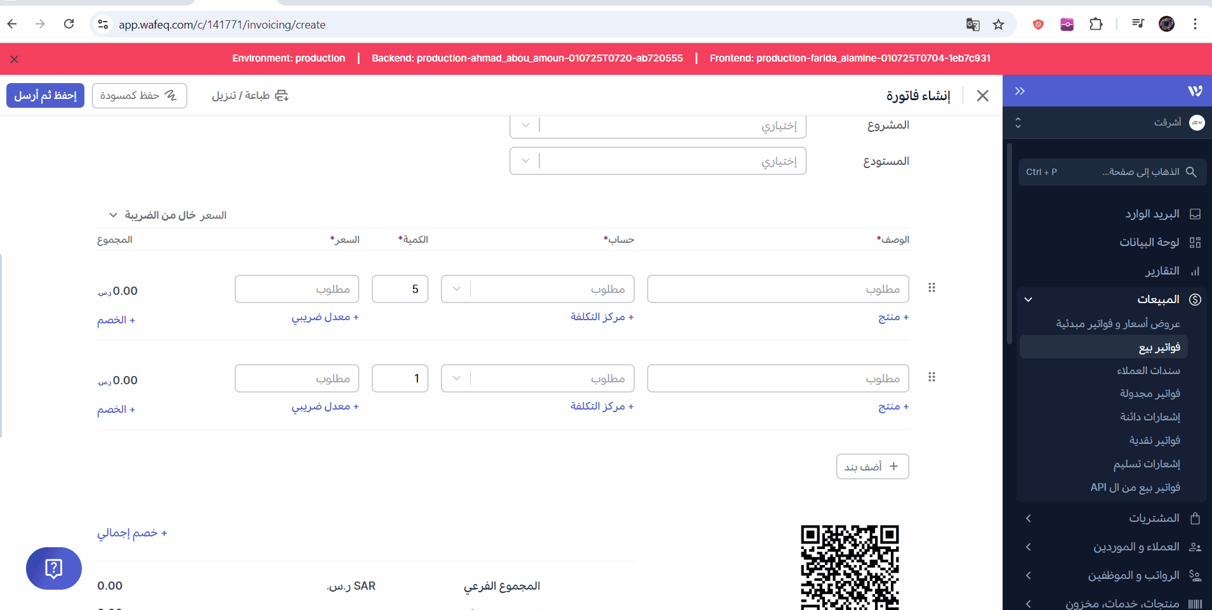
Task: Bookmark this page with star icon
Action: click(x=998, y=25)
